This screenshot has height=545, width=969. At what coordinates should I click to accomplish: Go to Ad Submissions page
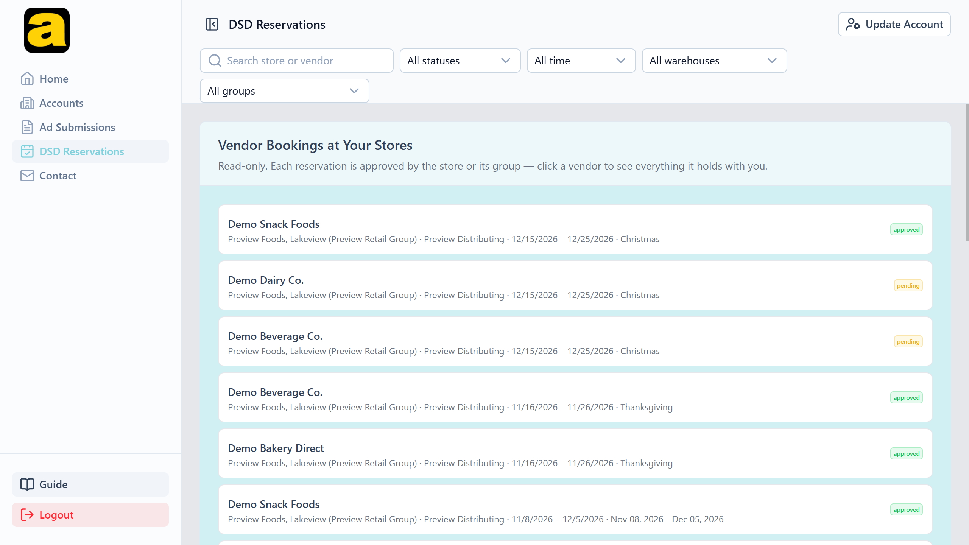90,127
